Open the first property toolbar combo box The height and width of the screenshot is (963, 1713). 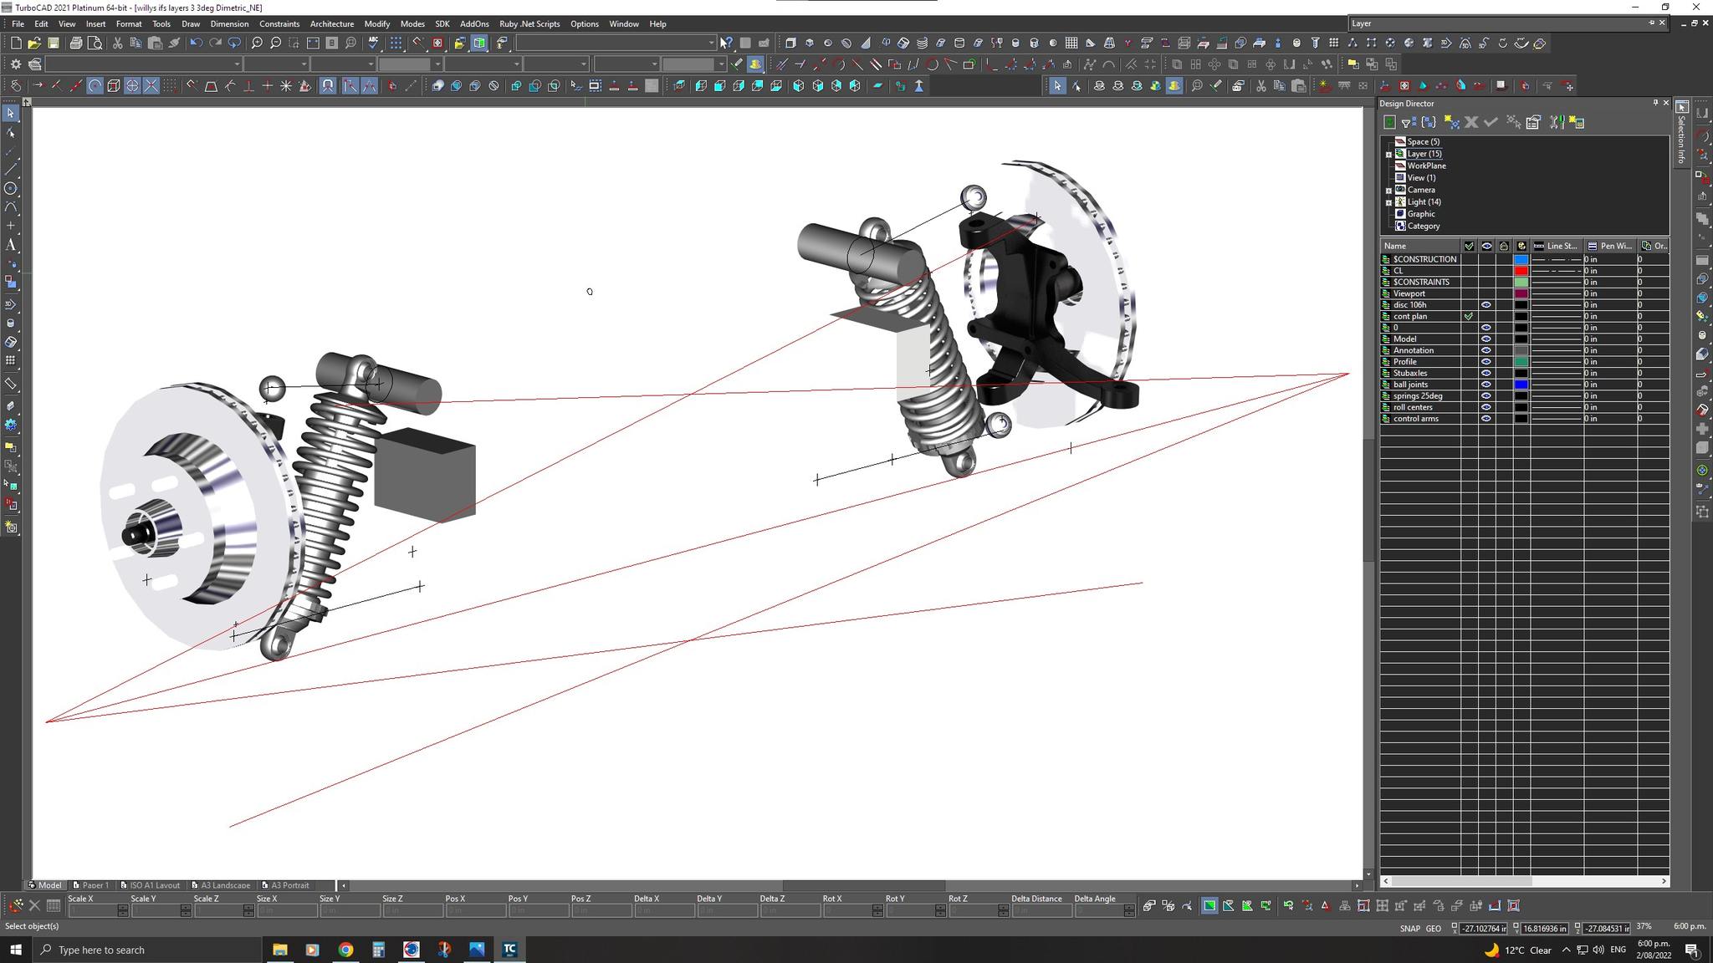237,64
